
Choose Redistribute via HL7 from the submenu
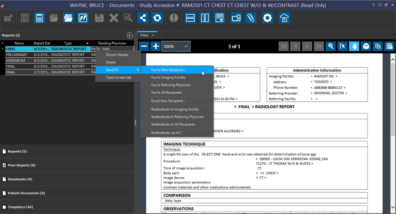[166, 133]
